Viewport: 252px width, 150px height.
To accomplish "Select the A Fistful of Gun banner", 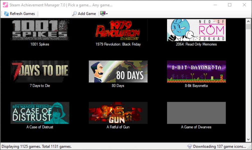I will click(118, 113).
